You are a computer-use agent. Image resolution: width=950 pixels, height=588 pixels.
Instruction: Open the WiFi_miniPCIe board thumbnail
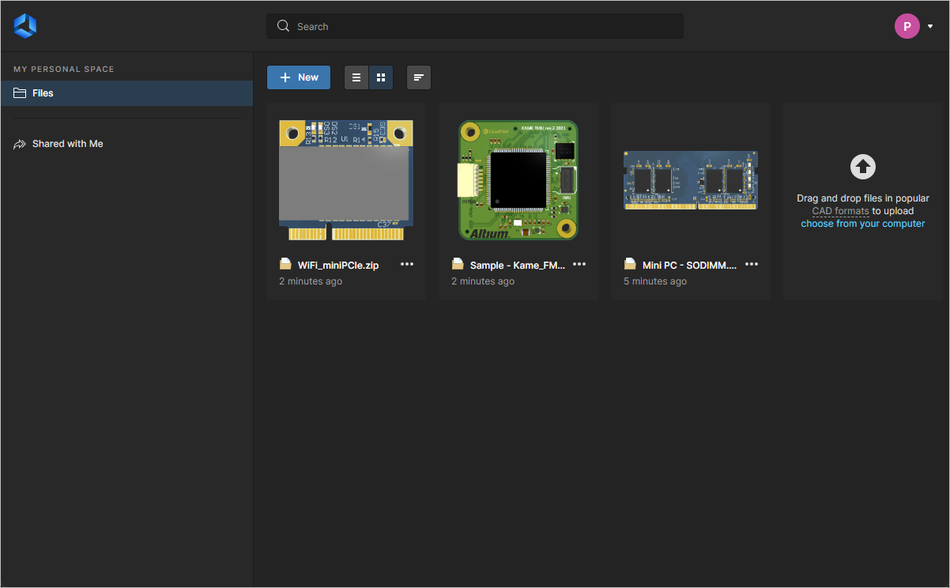click(346, 180)
